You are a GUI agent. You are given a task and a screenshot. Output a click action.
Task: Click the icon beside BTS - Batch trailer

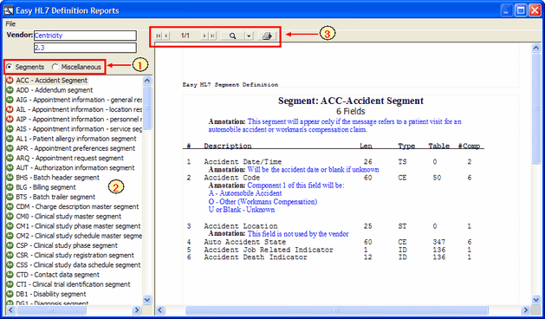10,197
